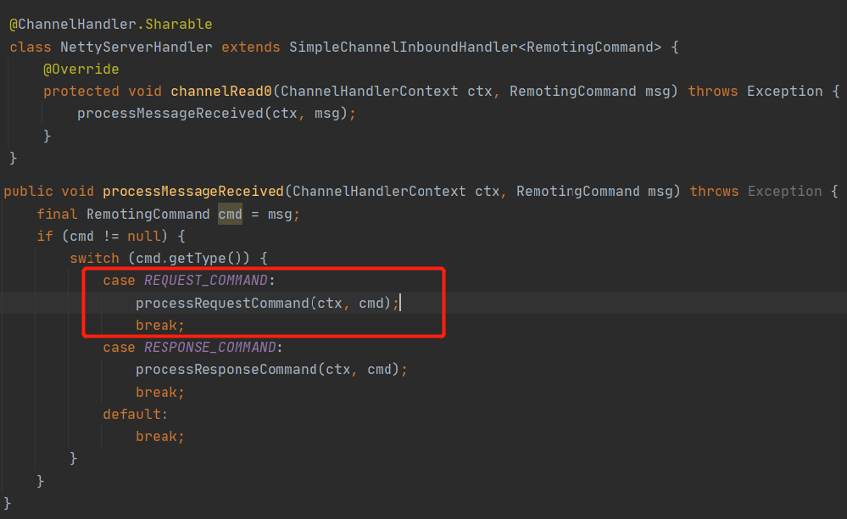Click the REQUEST_COMMAND case label
The image size is (847, 519).
205,280
